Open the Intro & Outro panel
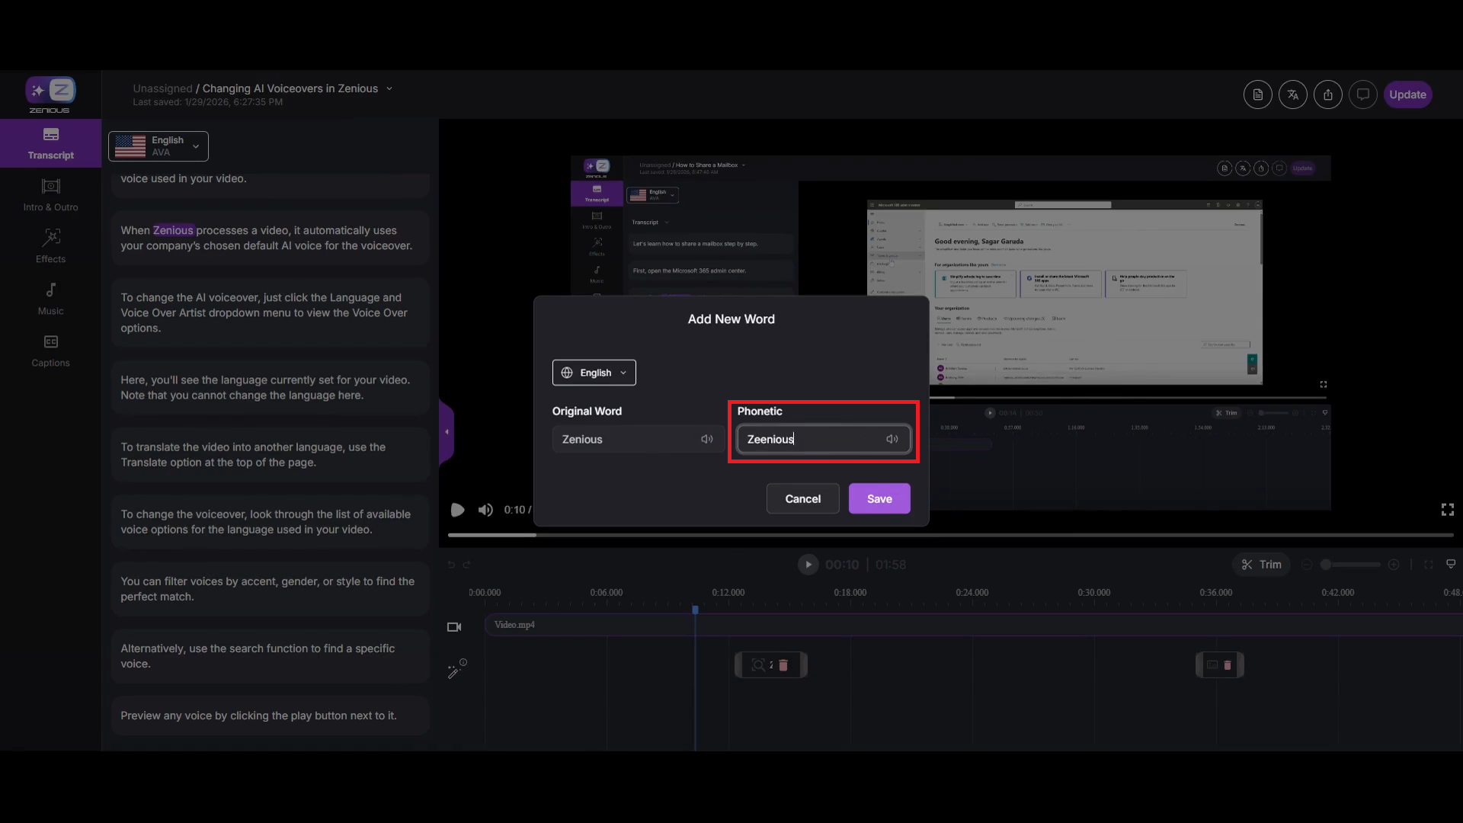 click(50, 195)
